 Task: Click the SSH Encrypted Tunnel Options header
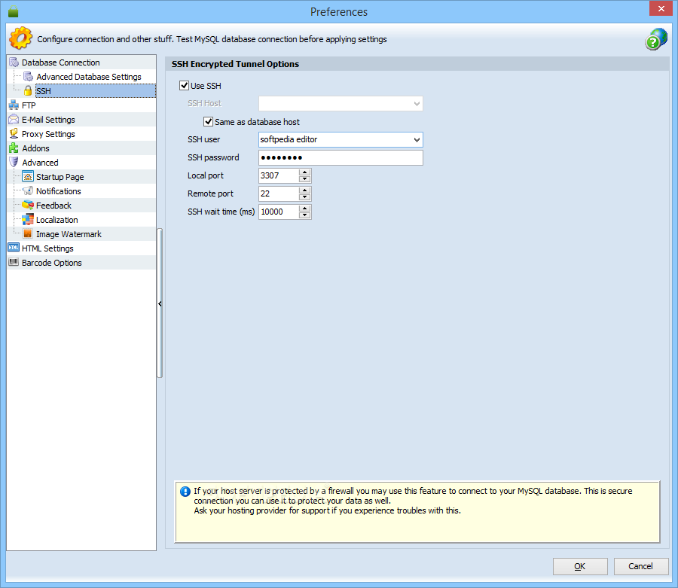click(x=417, y=64)
